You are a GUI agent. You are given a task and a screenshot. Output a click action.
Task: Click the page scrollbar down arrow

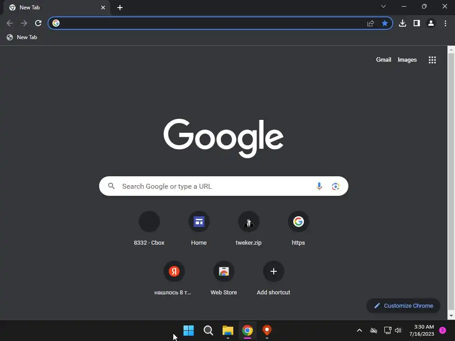pyautogui.click(x=451, y=316)
